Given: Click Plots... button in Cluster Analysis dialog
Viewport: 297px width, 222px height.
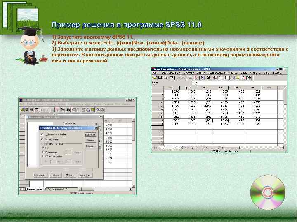Looking at the screenshot, I should pyautogui.click(x=55, y=175).
